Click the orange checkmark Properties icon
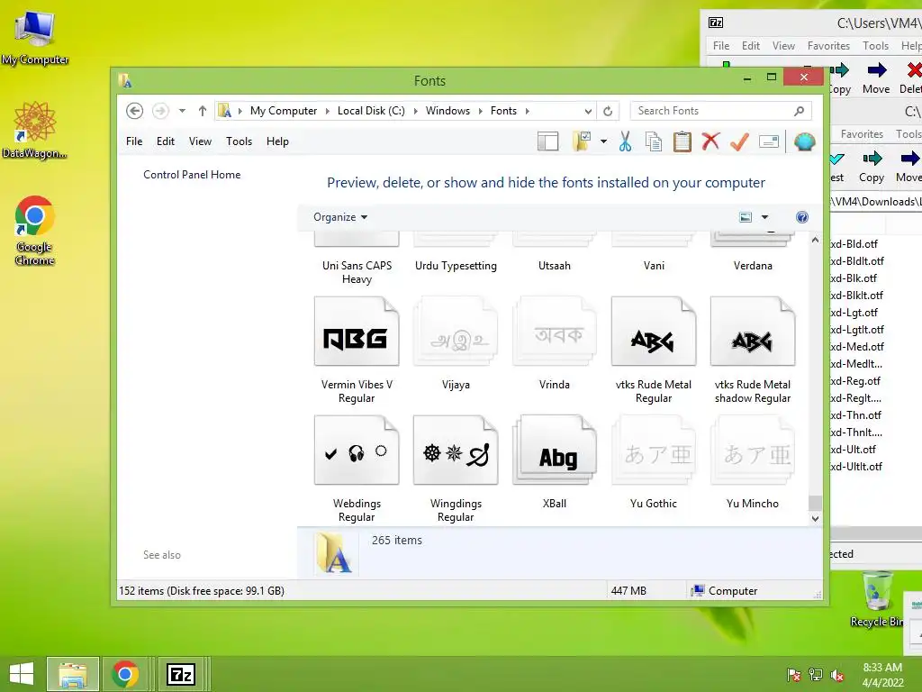The width and height of the screenshot is (922, 692). tap(740, 141)
